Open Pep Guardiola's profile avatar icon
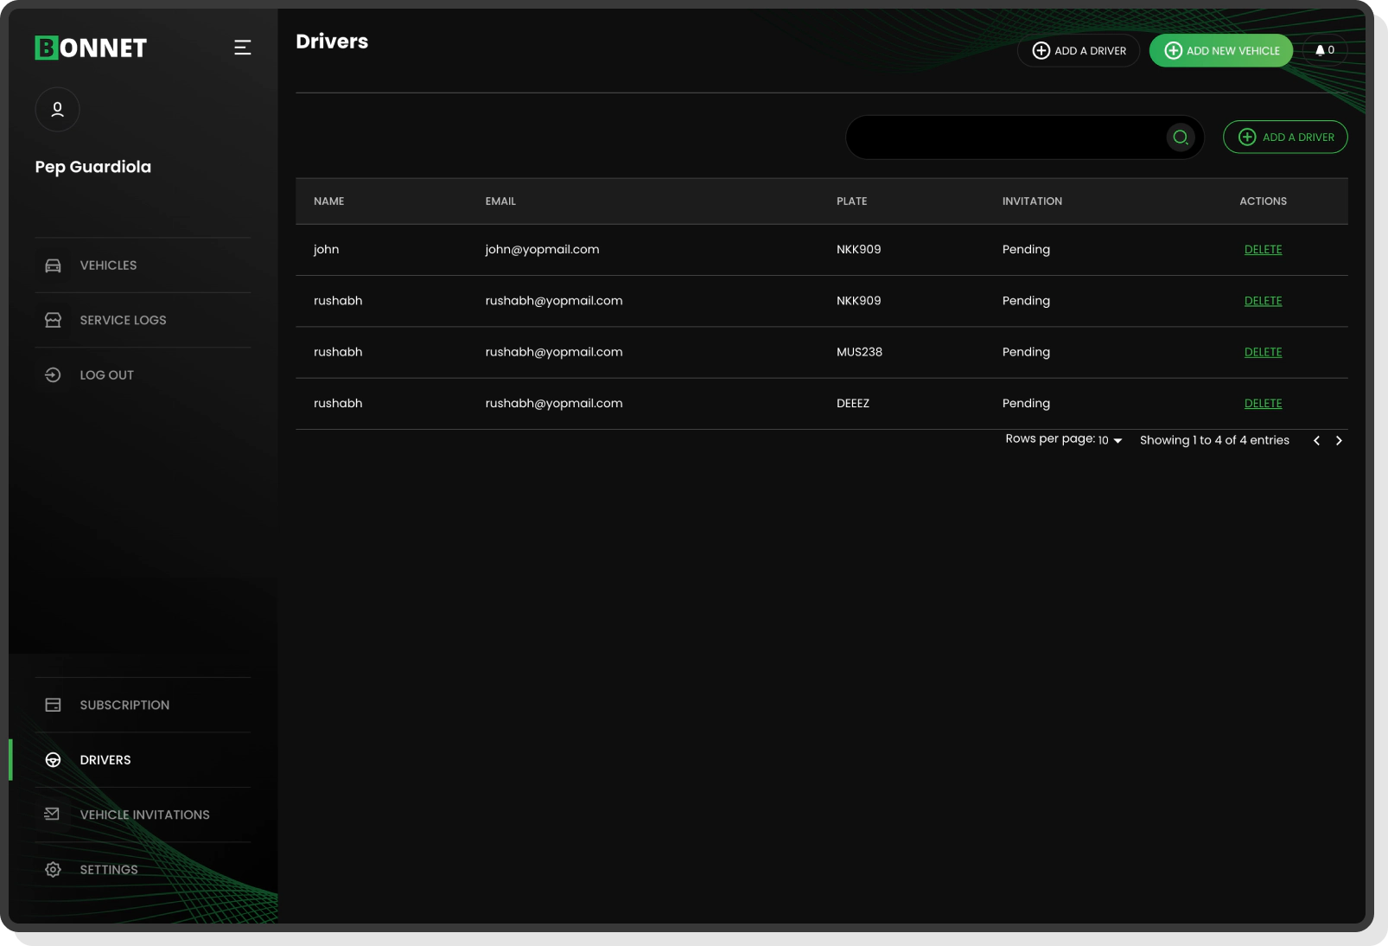The height and width of the screenshot is (946, 1388). click(57, 110)
